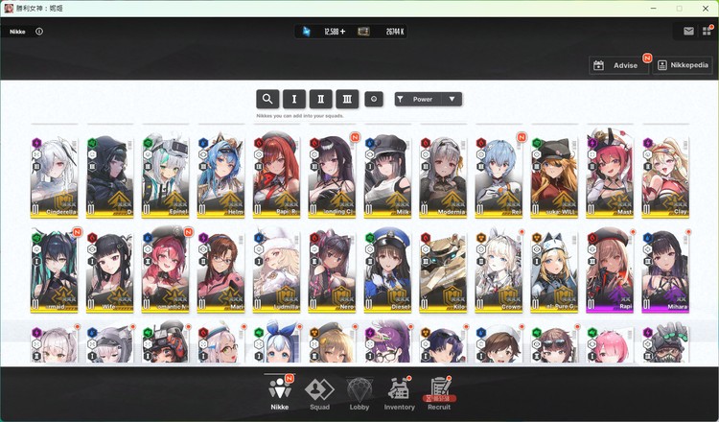Screen dimensions: 719x422
Task: Click the search magnifier button
Action: (x=267, y=99)
